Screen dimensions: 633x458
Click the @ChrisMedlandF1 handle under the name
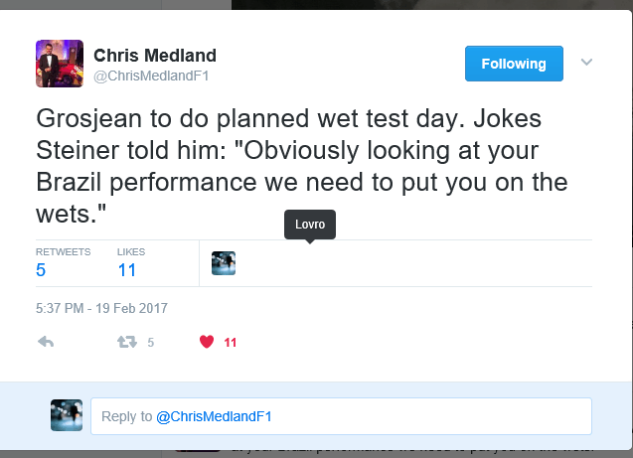[150, 76]
